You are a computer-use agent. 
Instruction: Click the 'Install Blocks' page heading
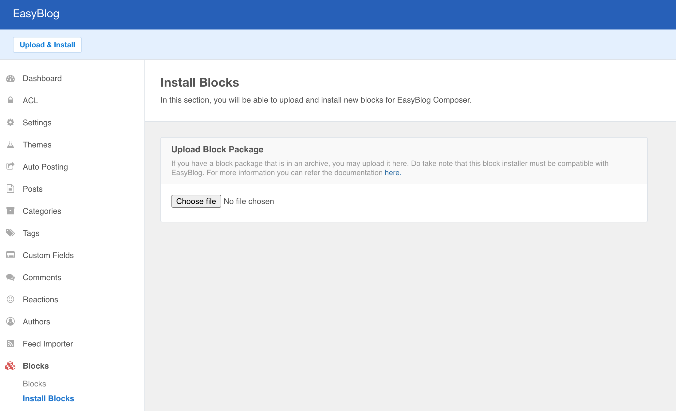click(200, 82)
